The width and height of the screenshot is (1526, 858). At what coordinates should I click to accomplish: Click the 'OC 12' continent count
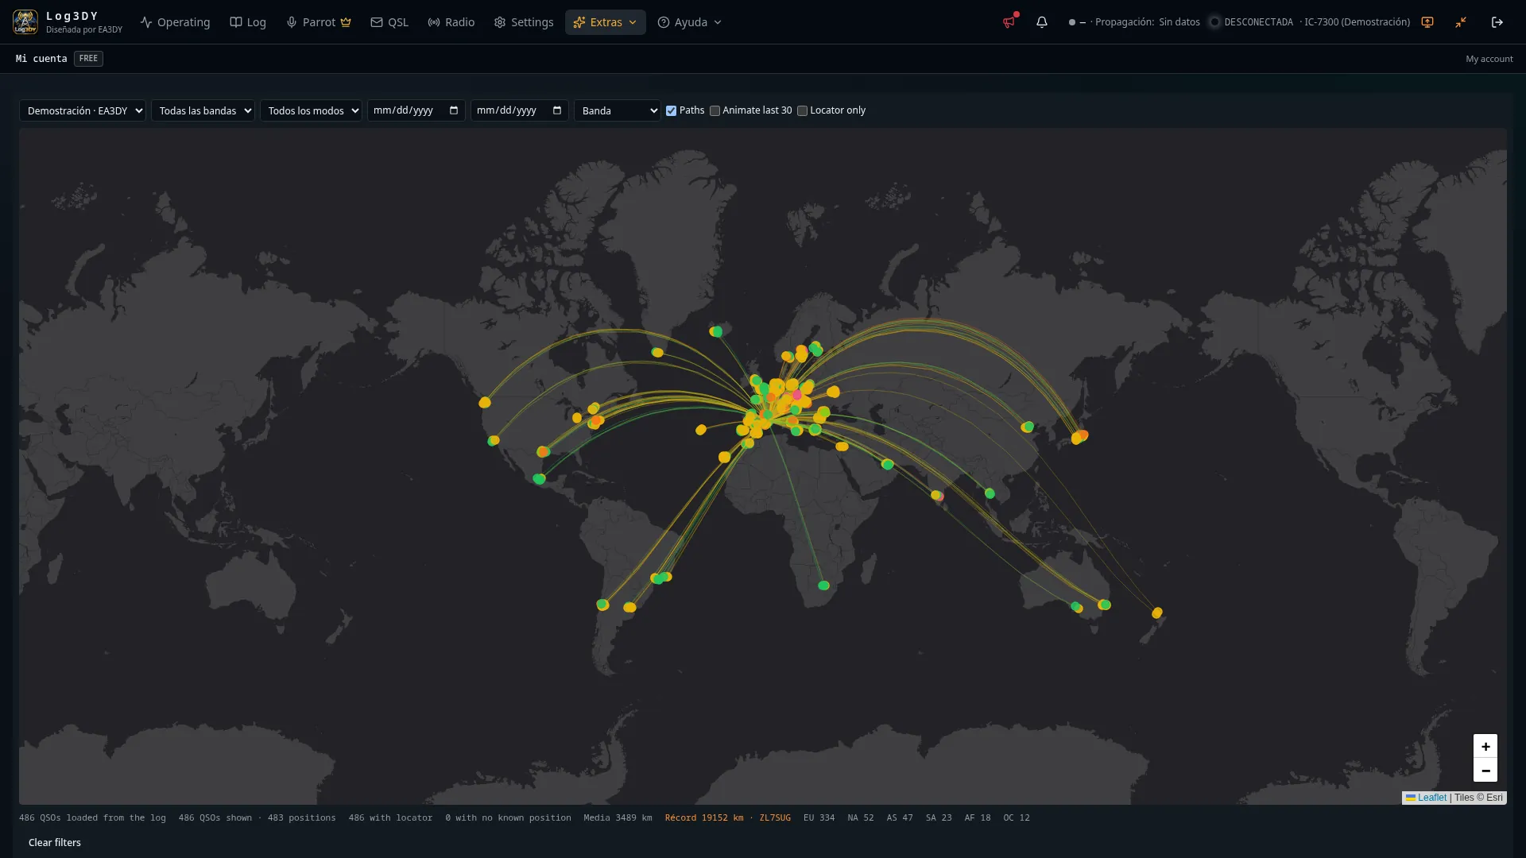point(1017,817)
